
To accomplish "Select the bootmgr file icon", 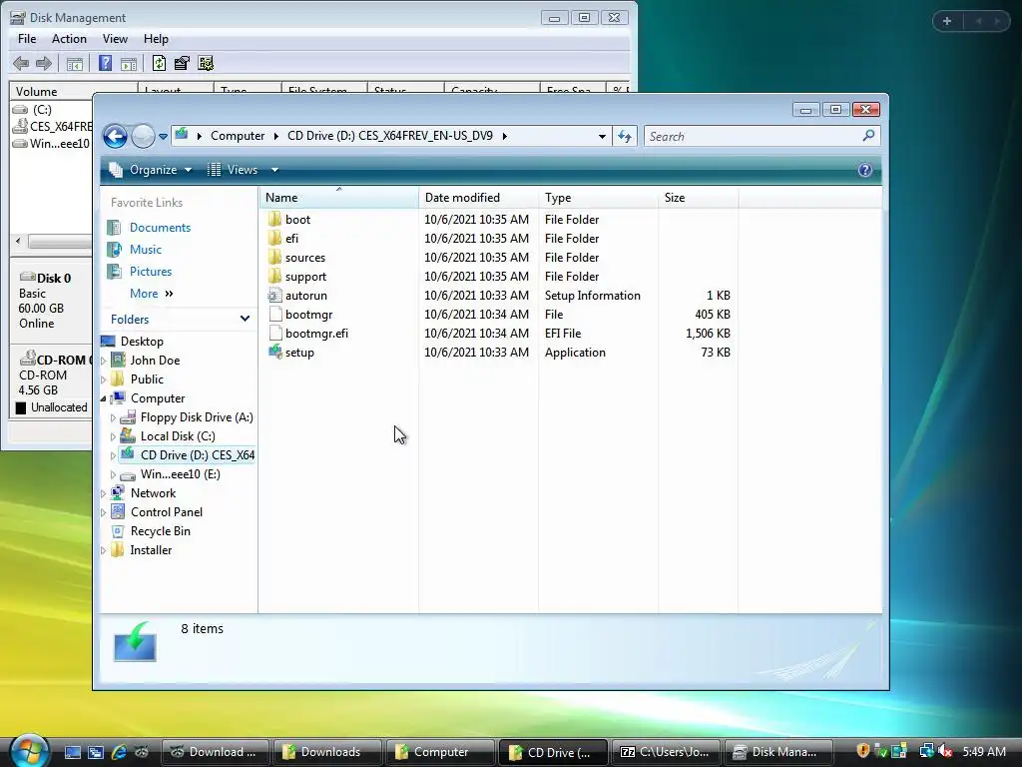I will (x=275, y=314).
